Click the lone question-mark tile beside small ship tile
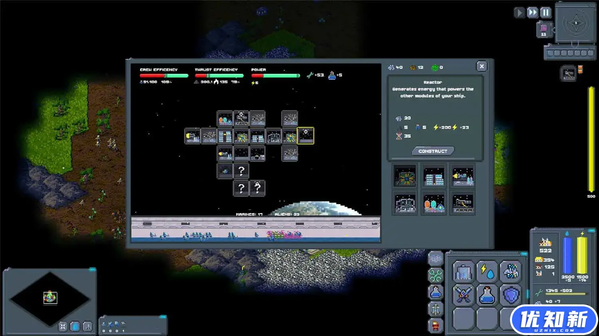599x336 pixels. click(x=241, y=171)
